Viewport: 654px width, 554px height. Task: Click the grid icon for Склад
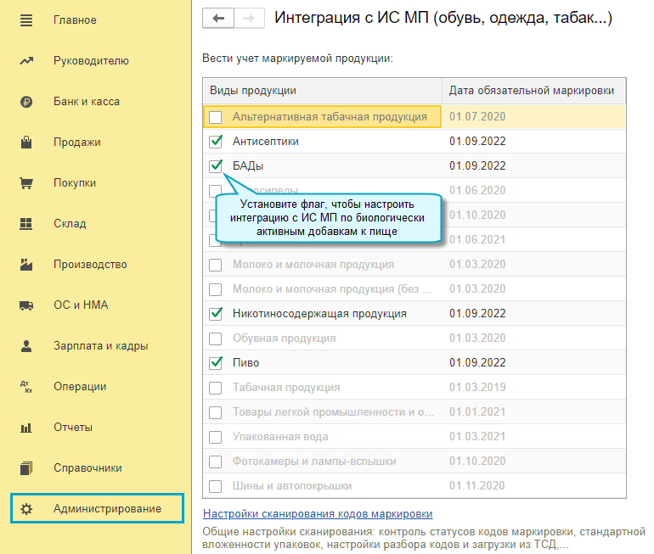26,223
